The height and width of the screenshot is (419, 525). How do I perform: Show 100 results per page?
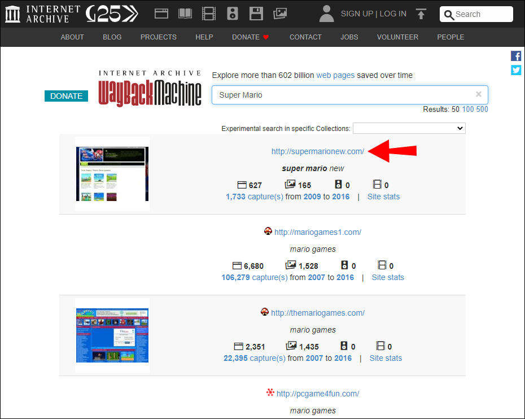click(x=468, y=109)
